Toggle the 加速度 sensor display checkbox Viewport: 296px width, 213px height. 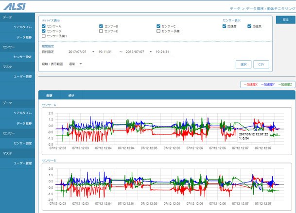click(x=224, y=26)
